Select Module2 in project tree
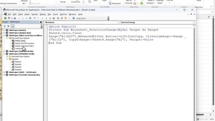The width and height of the screenshot is (215, 121). tap(18, 64)
